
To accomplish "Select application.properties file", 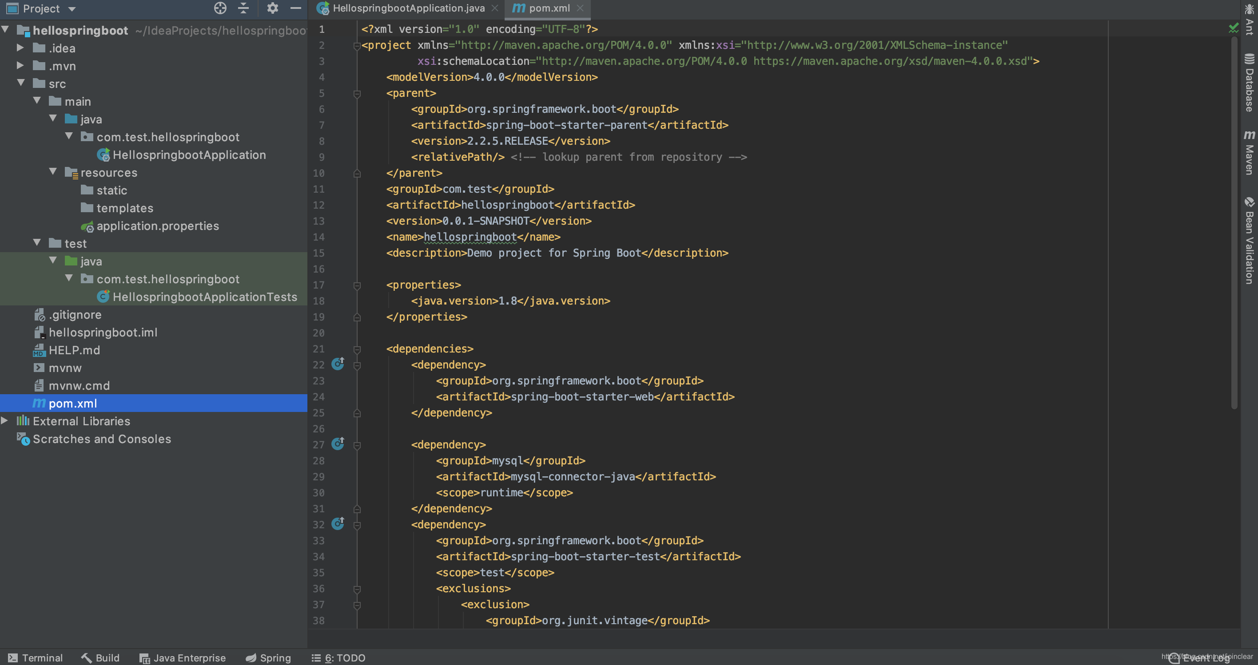I will tap(157, 226).
